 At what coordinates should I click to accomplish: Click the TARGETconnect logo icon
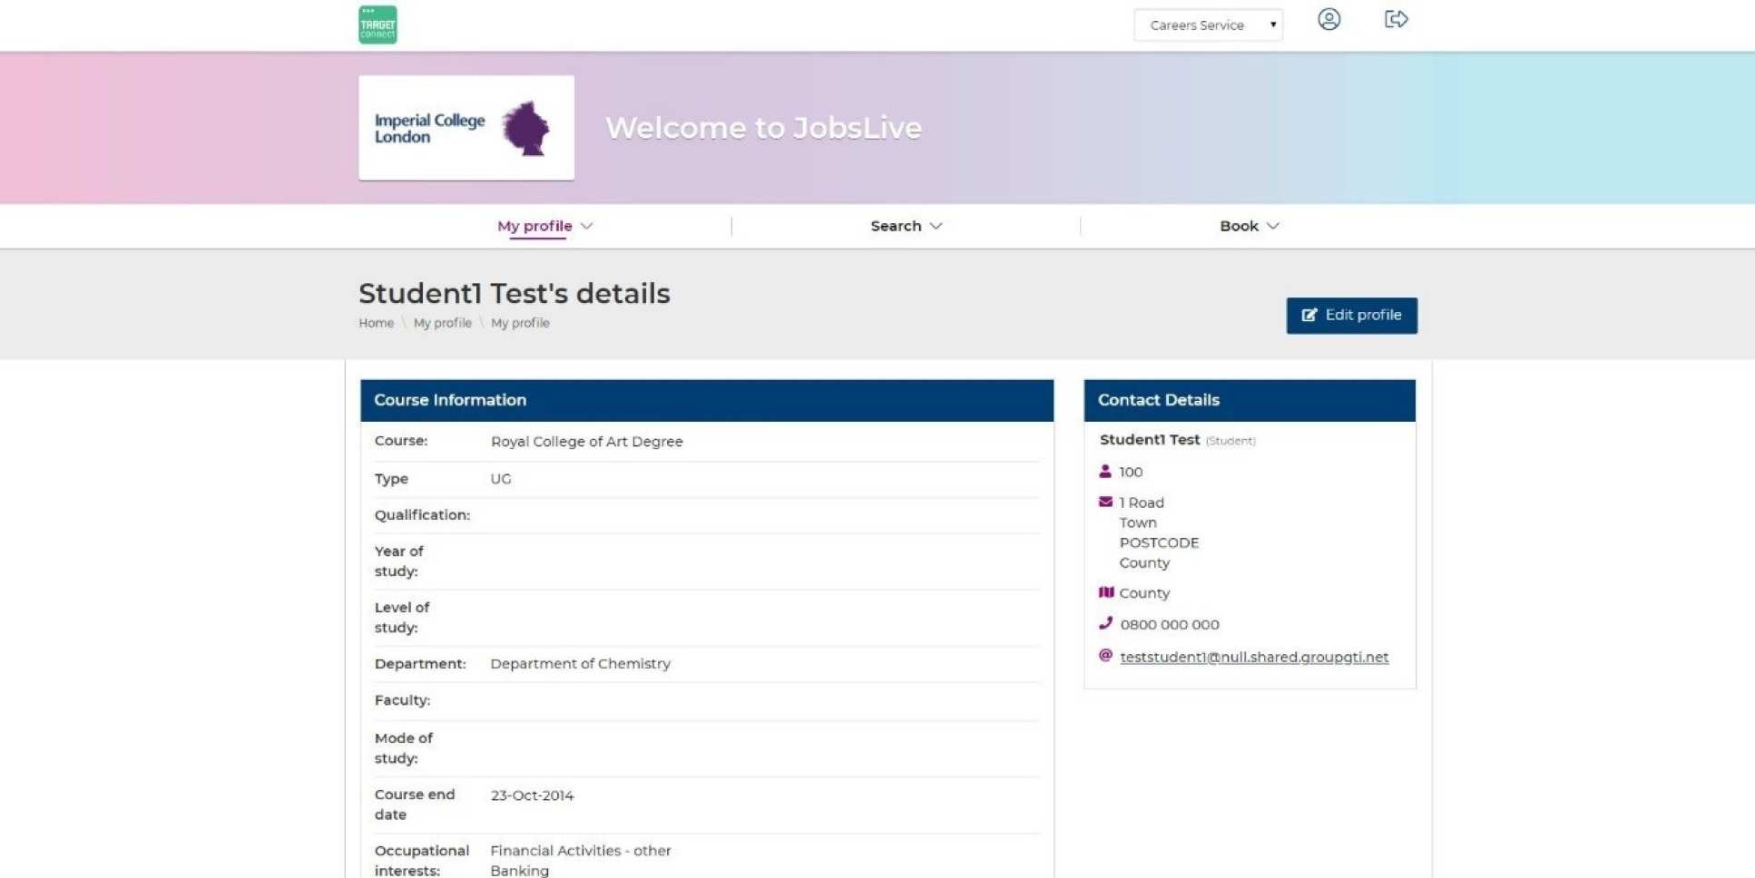click(x=377, y=24)
